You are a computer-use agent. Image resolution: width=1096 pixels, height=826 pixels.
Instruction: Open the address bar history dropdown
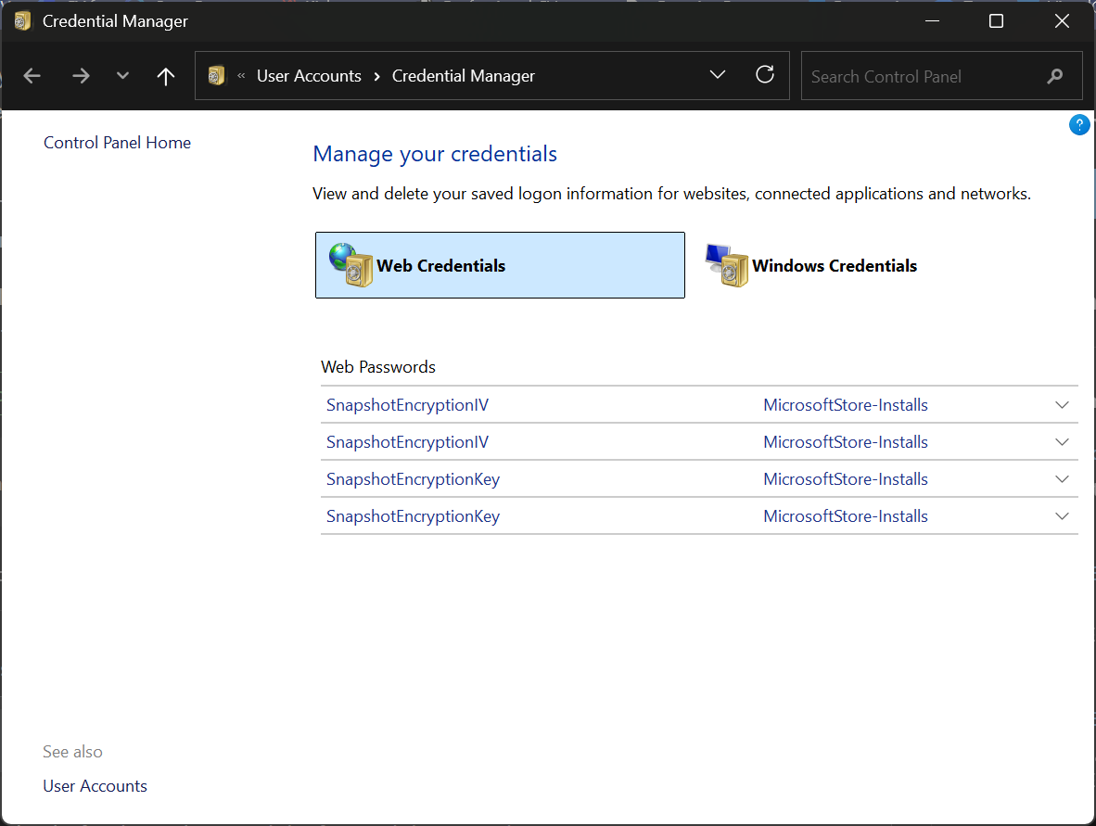click(x=717, y=75)
